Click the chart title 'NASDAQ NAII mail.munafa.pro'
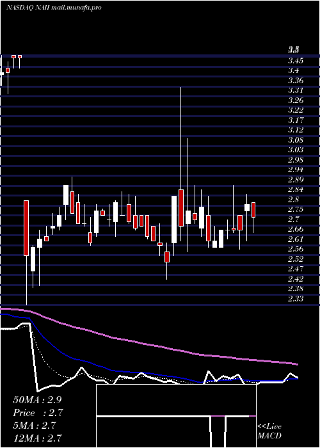320x448 pixels. [x=54, y=8]
